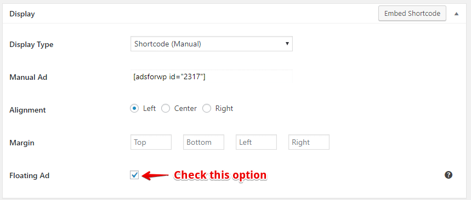
Task: Click the Embed Shortcode button
Action: coord(412,14)
